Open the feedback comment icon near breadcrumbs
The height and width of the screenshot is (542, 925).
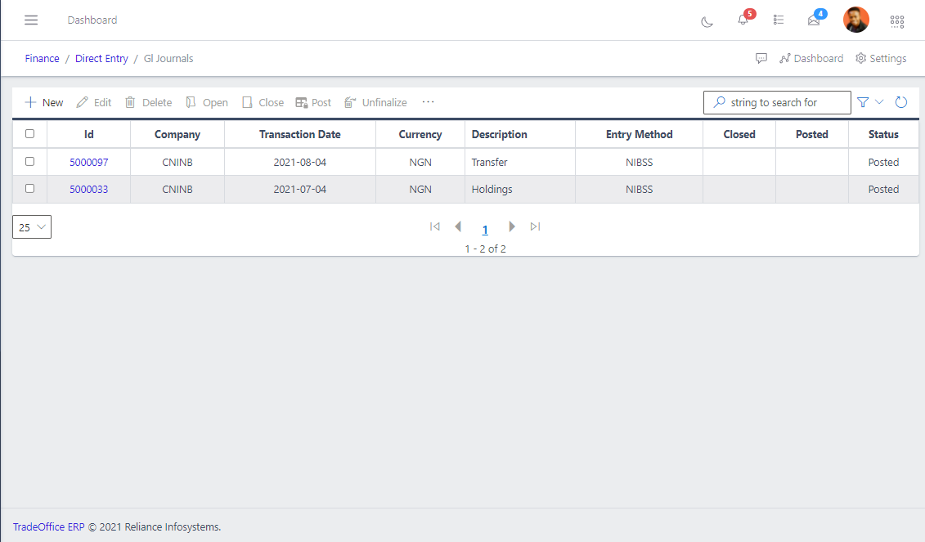click(x=761, y=58)
